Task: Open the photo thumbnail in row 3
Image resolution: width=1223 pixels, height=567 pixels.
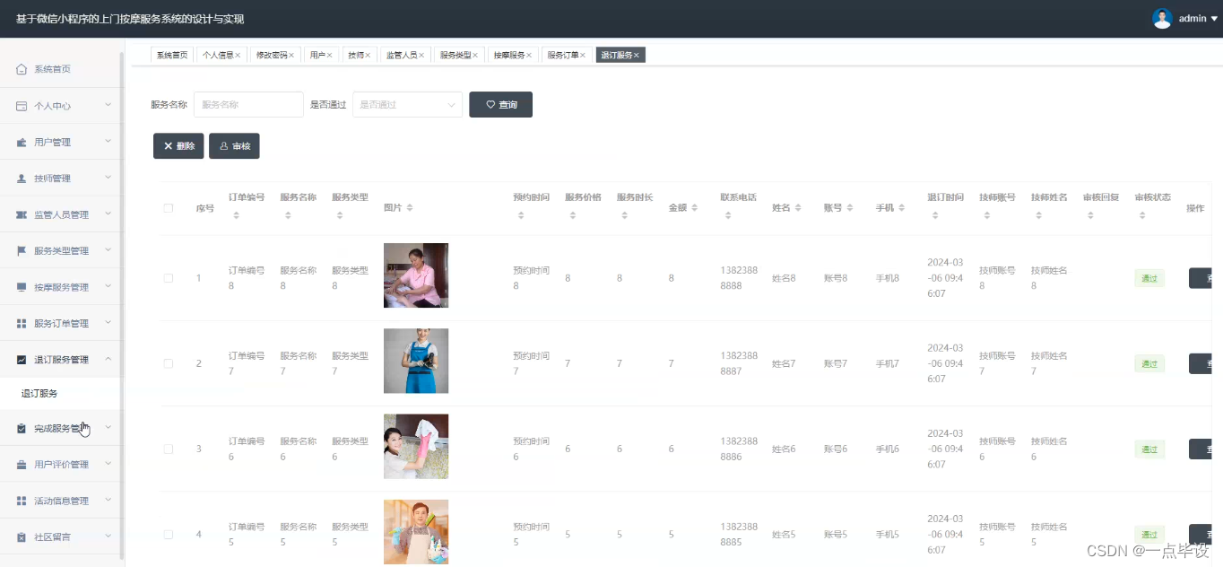Action: [x=416, y=446]
